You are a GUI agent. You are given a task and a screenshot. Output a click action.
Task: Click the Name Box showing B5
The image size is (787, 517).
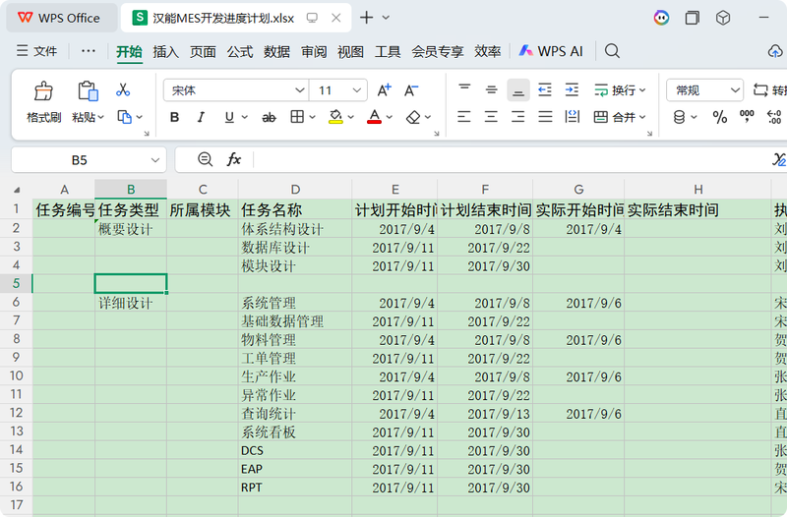pyautogui.click(x=80, y=160)
